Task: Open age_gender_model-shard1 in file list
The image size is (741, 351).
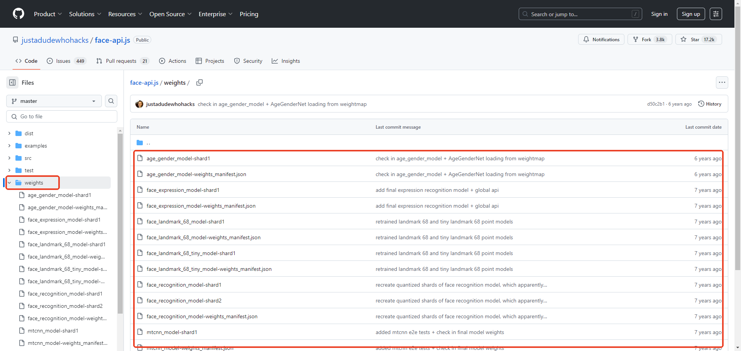Action: [x=178, y=158]
